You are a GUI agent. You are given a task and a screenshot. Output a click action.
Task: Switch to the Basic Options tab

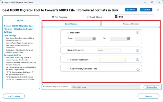click(x=71, y=24)
